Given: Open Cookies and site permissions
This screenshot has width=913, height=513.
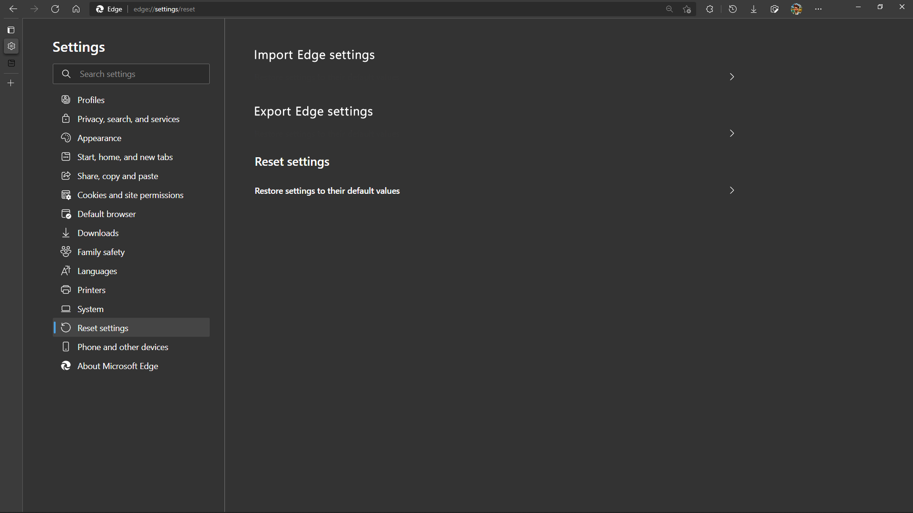Looking at the screenshot, I should pyautogui.click(x=131, y=195).
